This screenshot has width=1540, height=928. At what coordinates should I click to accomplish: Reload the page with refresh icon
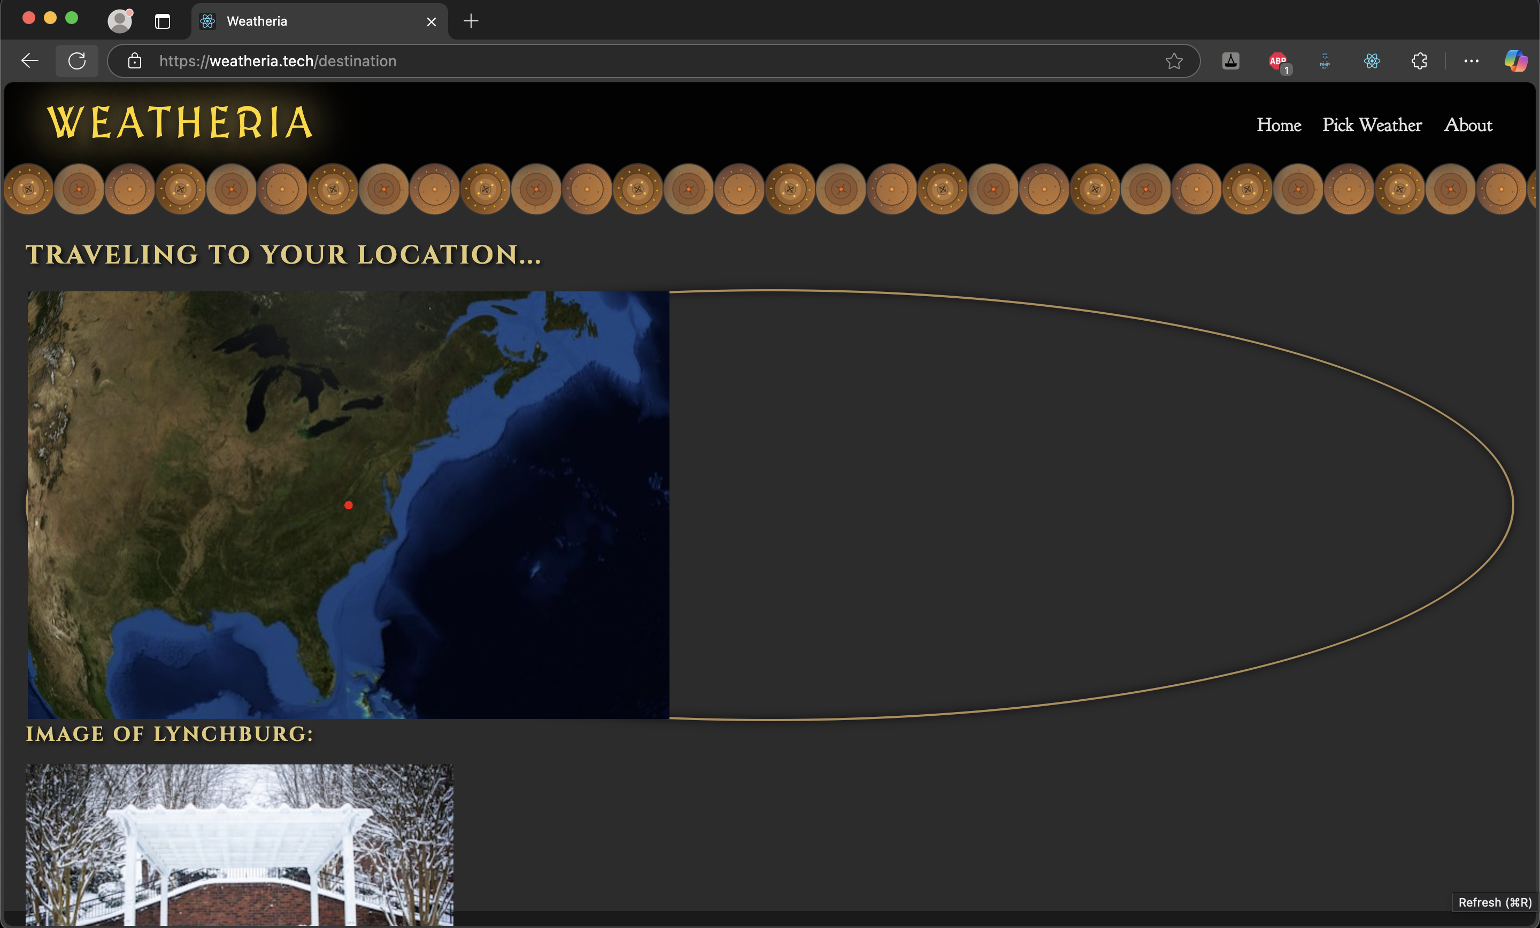click(x=77, y=60)
